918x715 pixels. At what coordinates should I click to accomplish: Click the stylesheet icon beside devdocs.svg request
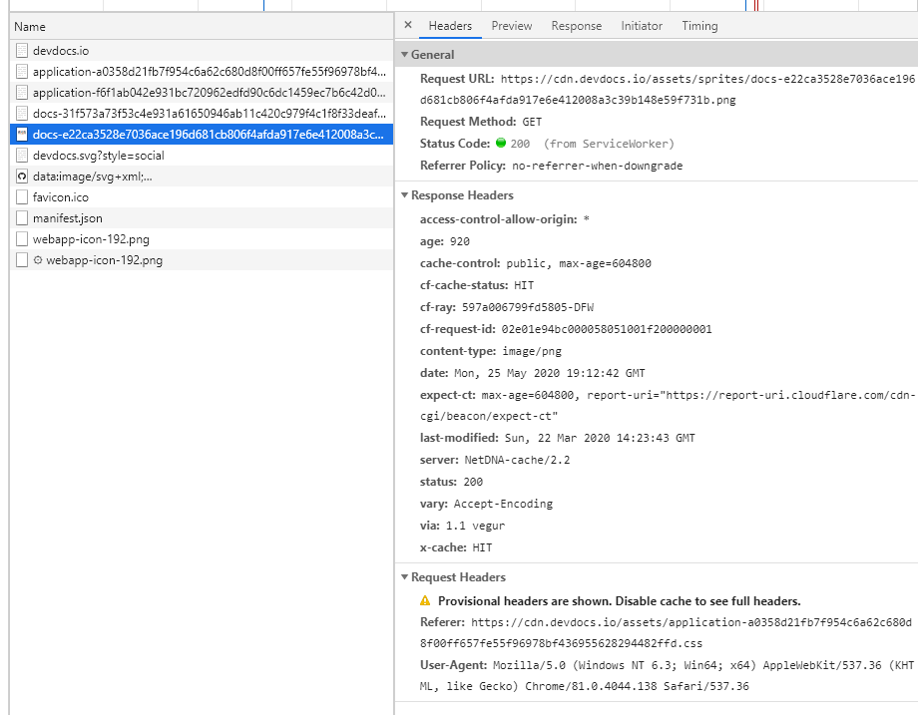click(21, 155)
